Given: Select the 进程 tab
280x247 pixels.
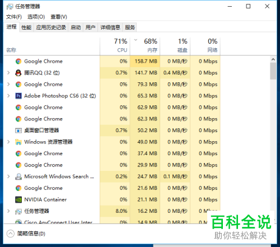Looking at the screenshot, I should pyautogui.click(x=12, y=27).
